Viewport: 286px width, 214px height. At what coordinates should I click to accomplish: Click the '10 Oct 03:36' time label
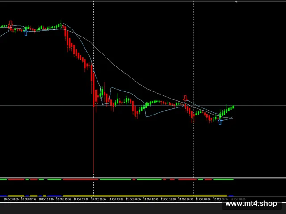pos(11,199)
